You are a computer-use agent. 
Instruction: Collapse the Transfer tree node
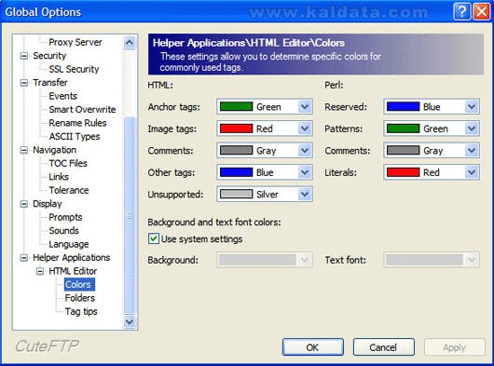click(x=24, y=83)
